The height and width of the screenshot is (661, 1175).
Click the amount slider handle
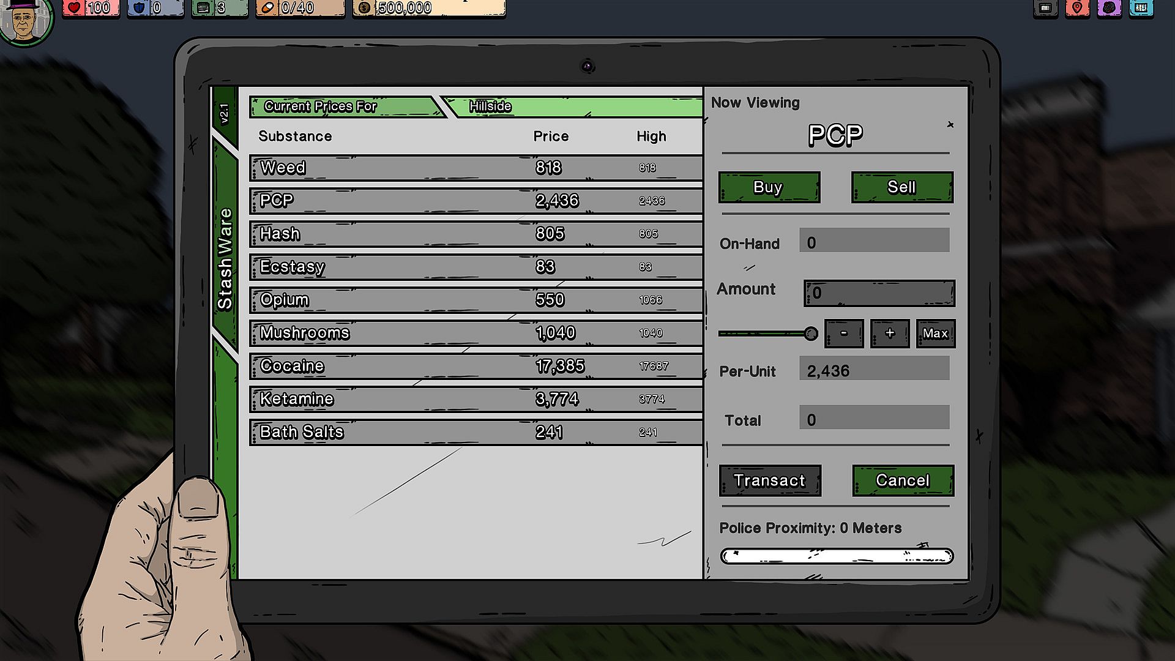tap(811, 334)
